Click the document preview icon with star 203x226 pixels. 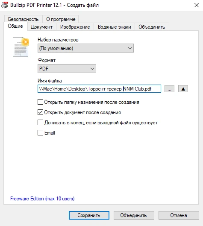[x=21, y=47]
